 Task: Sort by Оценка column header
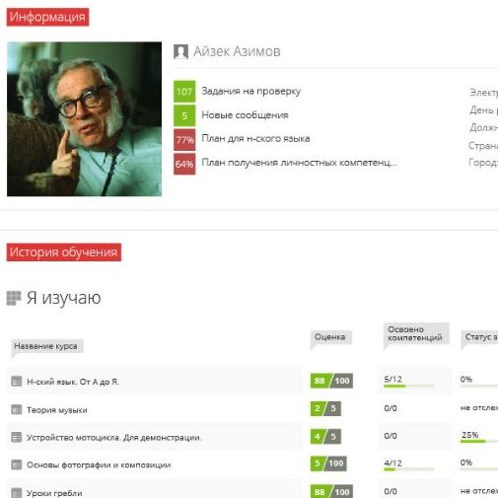coord(330,337)
